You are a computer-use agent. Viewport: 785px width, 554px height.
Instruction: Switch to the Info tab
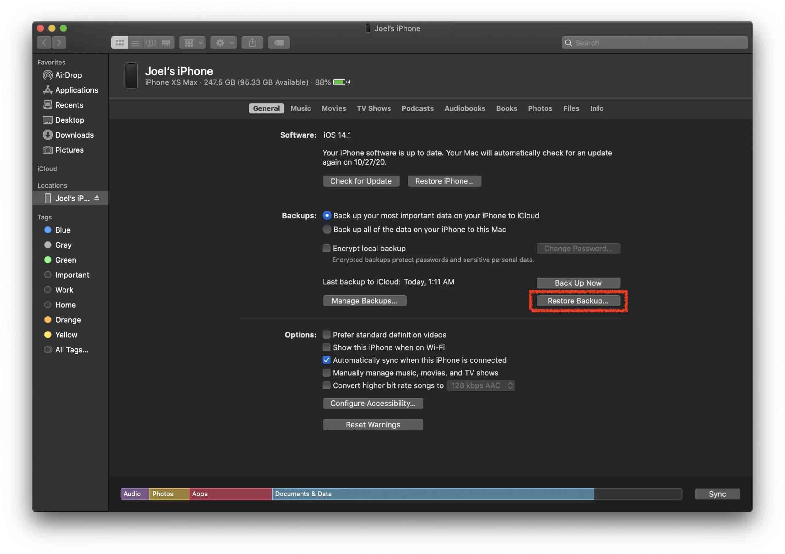point(596,108)
